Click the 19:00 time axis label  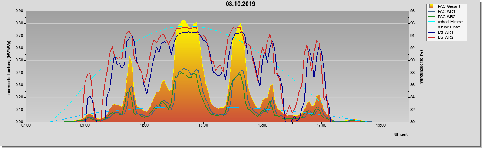pyautogui.click(x=381, y=125)
